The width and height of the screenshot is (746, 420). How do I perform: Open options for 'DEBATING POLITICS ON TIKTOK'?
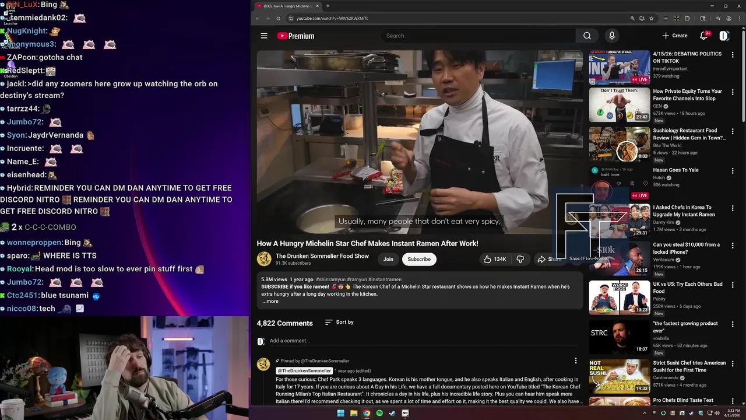[x=733, y=55]
